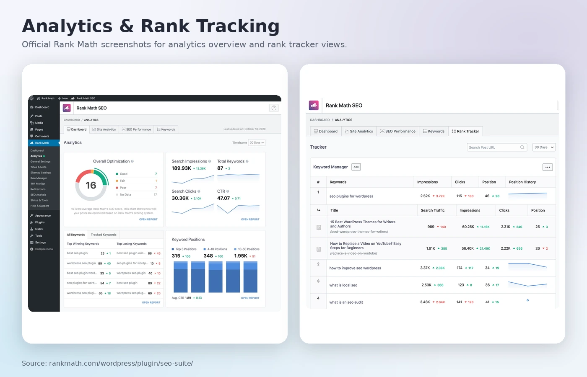Click OPEN REPORT under Overall Optimization
587x377 pixels.
148,219
